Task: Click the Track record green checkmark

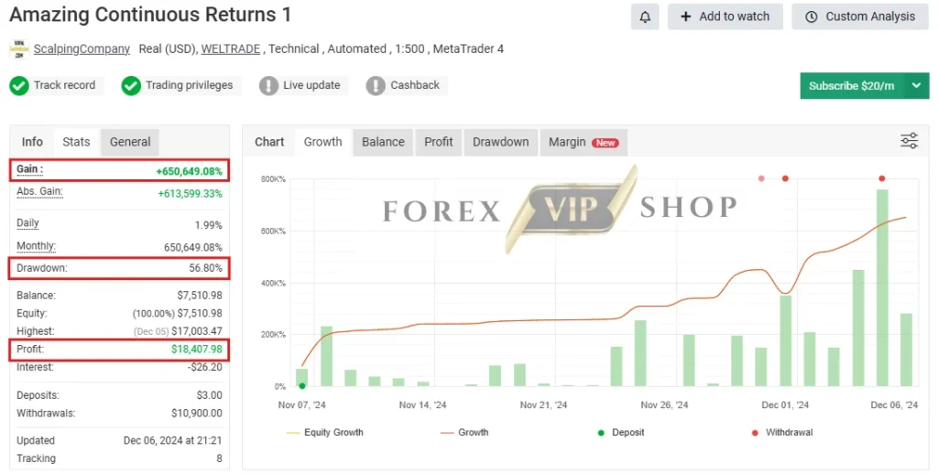Action: click(x=19, y=85)
